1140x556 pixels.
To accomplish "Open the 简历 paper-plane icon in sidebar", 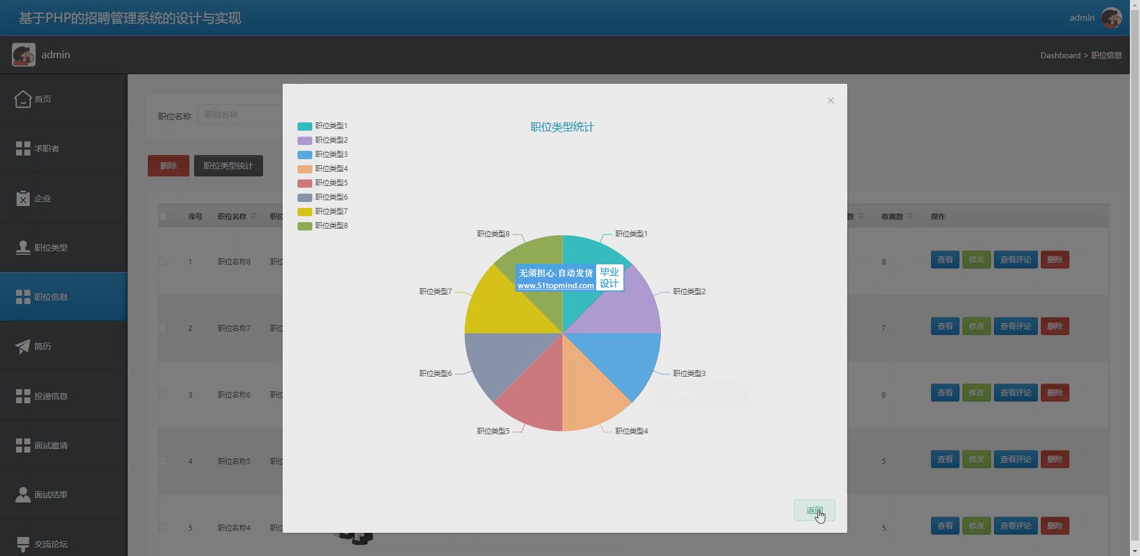I will [23, 346].
